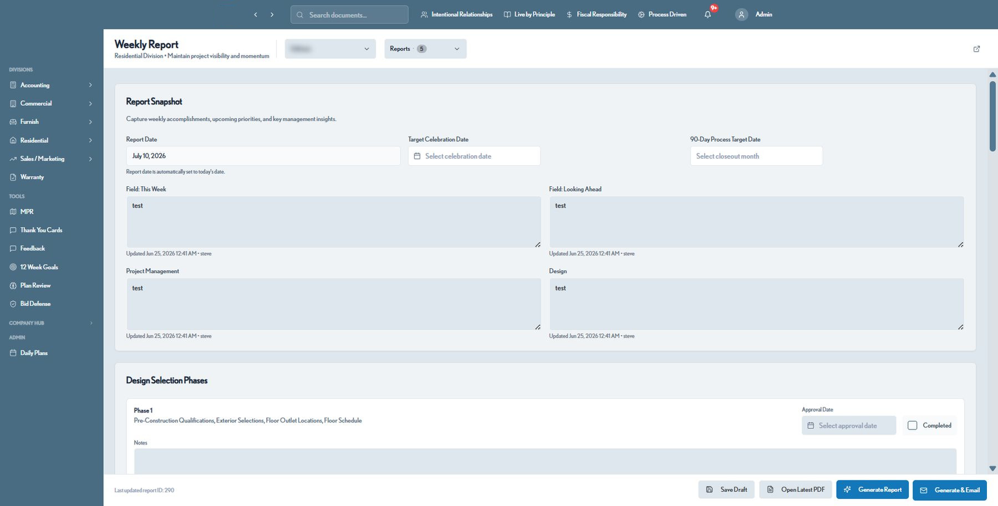The width and height of the screenshot is (998, 506).
Task: Click the Design textarea
Action: [756, 304]
